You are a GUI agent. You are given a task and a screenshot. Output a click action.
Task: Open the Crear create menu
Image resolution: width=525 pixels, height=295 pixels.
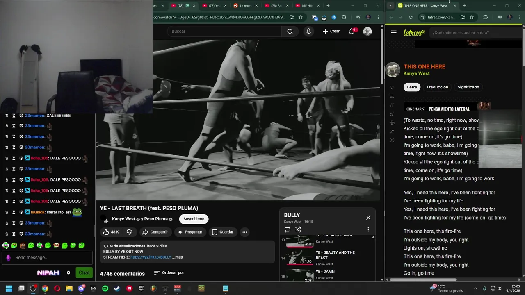pyautogui.click(x=331, y=31)
